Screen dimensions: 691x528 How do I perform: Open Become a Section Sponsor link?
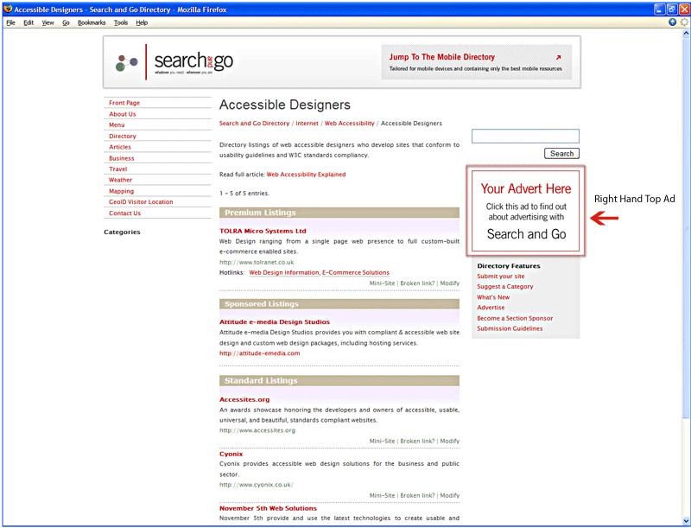coord(515,318)
